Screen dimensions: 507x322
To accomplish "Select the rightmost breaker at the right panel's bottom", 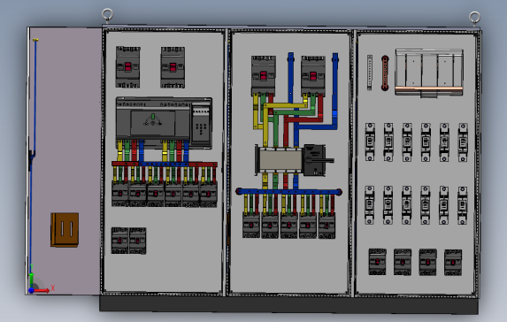I will tap(453, 263).
